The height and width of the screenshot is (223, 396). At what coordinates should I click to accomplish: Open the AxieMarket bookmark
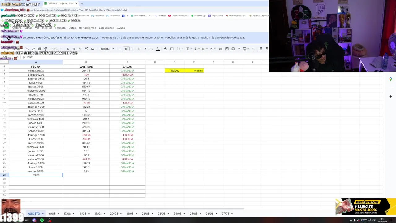(98, 16)
